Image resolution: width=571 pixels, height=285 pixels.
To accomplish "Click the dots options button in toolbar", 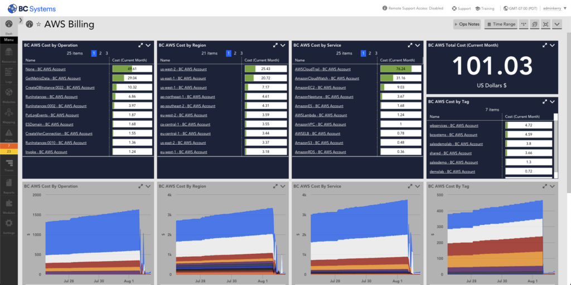I will coord(524,24).
